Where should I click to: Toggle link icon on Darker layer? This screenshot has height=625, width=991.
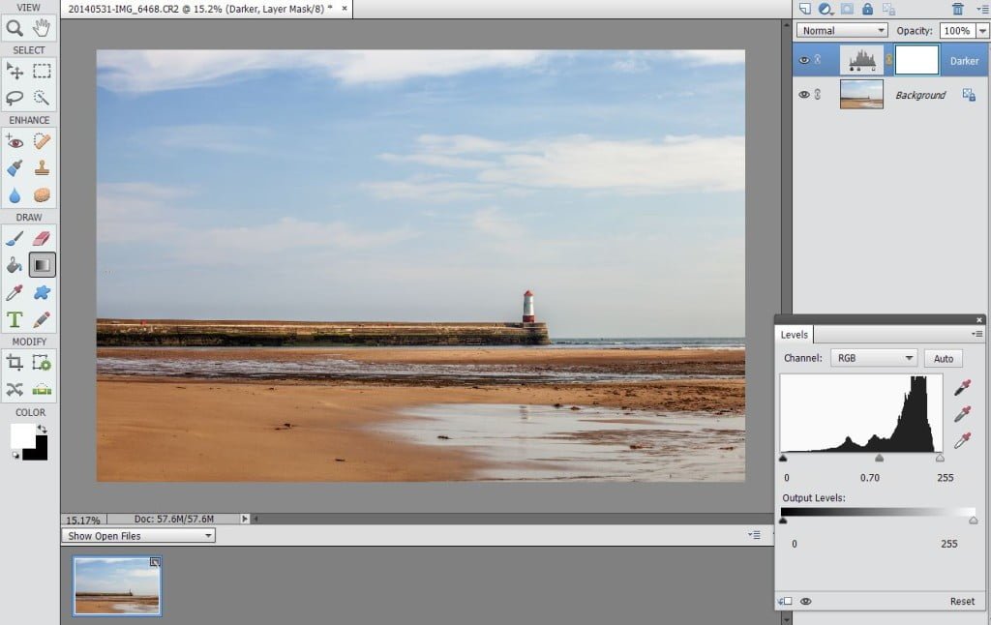[x=818, y=59]
